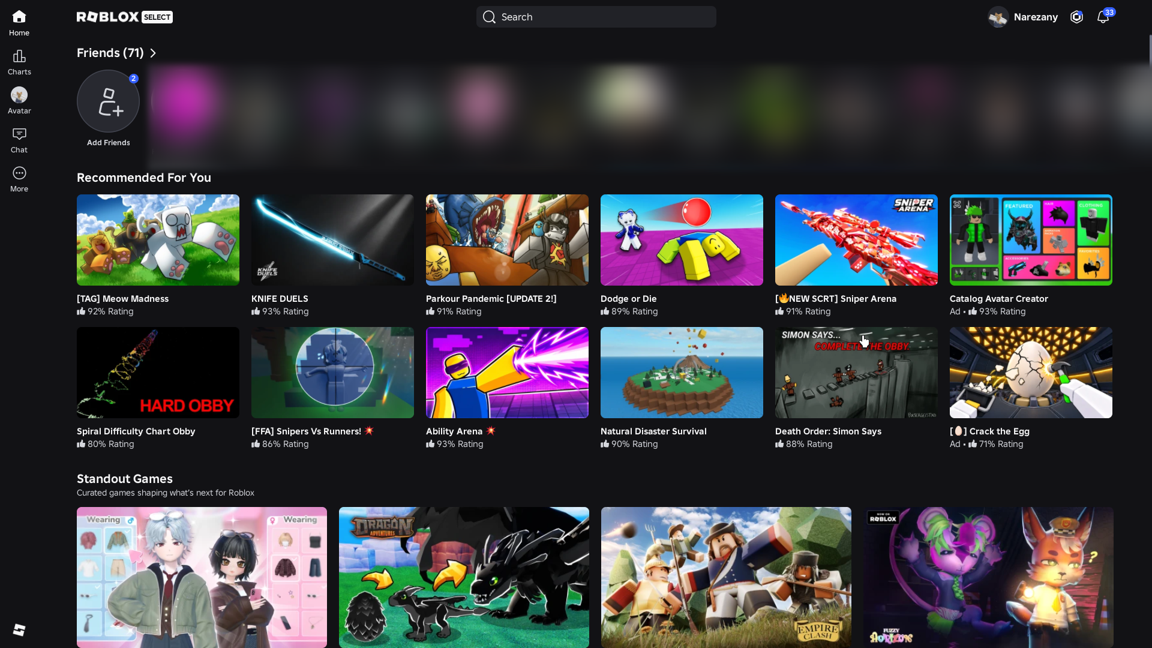Click Natural Disaster Survival title

653,431
